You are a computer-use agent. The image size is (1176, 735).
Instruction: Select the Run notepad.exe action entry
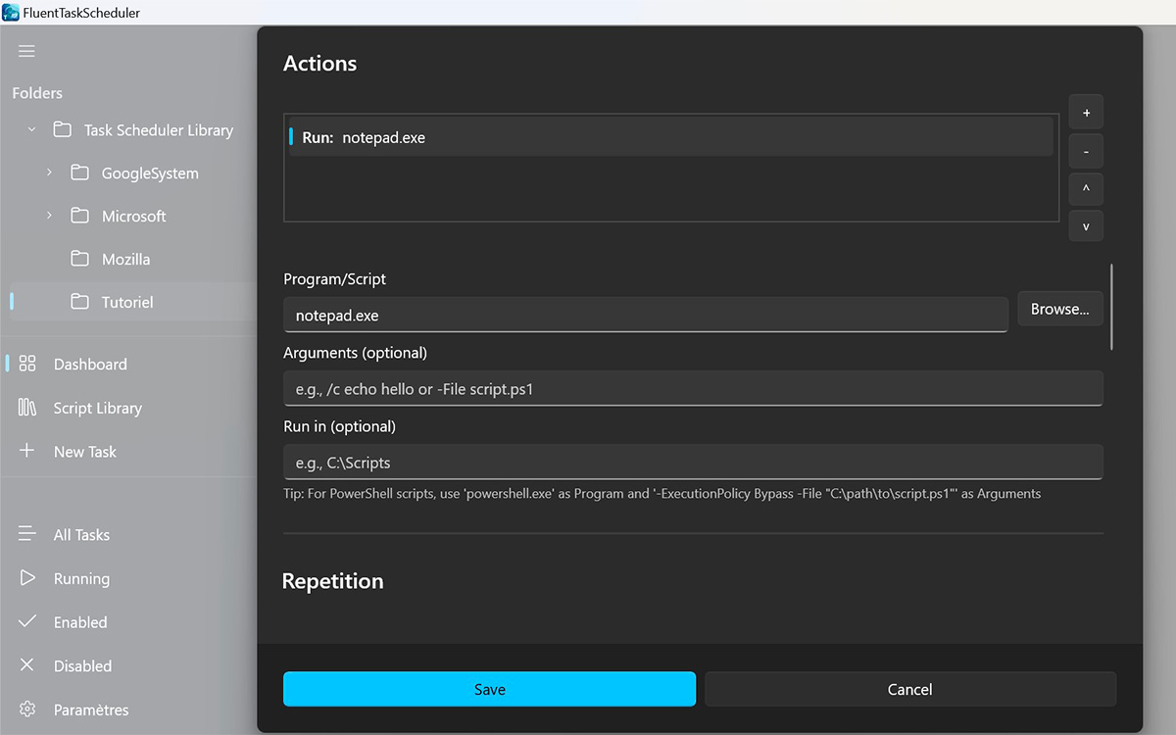tap(669, 136)
